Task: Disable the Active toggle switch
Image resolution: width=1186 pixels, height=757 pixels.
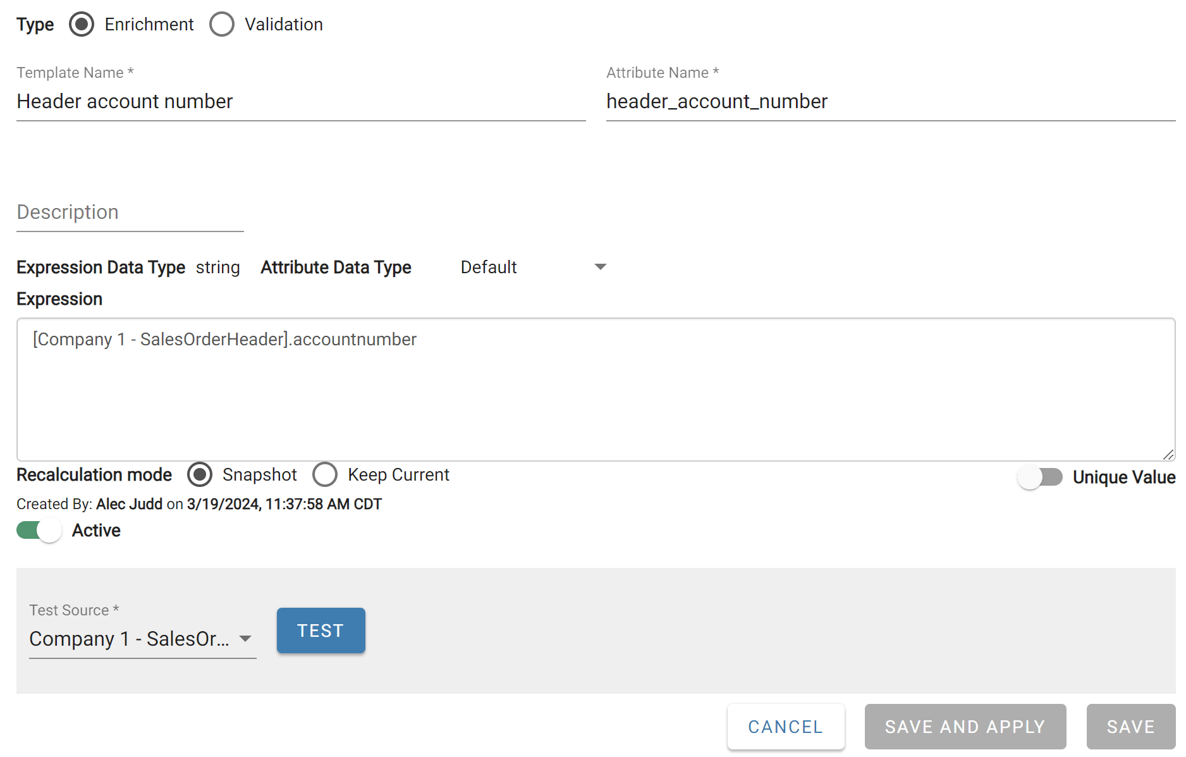Action: click(39, 531)
